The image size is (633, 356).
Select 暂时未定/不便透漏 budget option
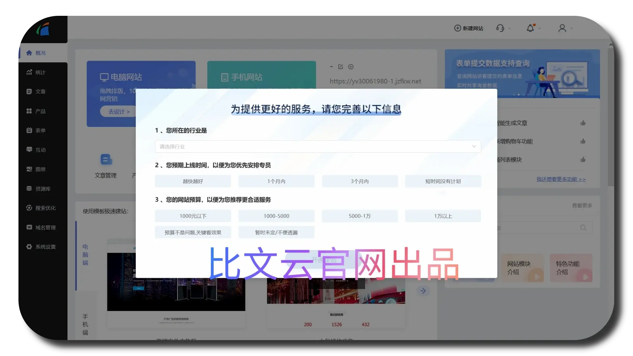click(x=276, y=232)
